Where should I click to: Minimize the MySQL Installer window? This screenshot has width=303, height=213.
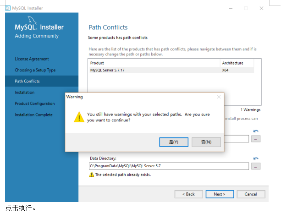[231, 8]
